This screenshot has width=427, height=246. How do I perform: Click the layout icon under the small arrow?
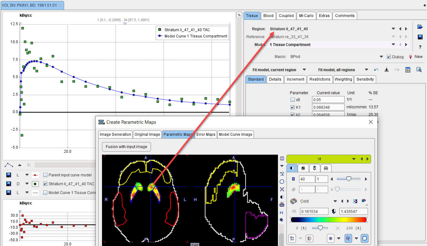point(282,174)
